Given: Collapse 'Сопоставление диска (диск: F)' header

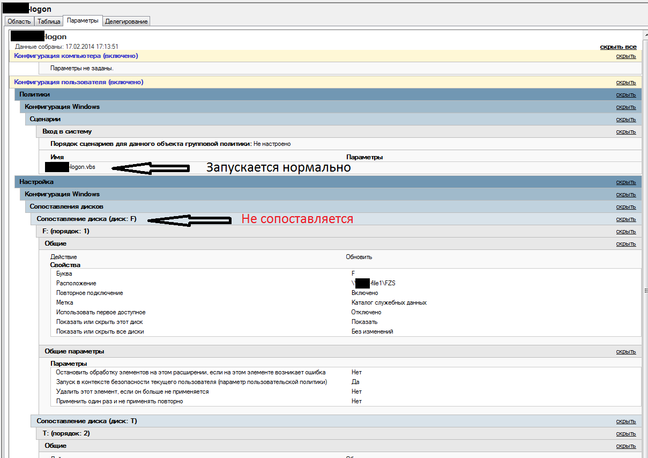Looking at the screenshot, I should coord(86,219).
